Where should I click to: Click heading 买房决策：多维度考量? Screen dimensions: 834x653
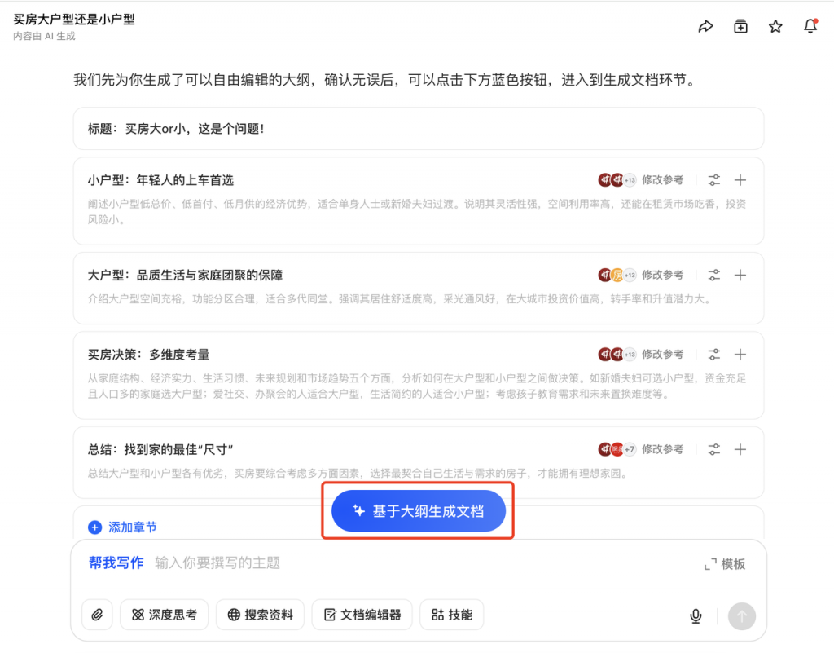click(148, 355)
